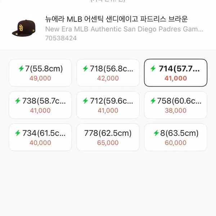
Task: Click lightning icon on size 718 option
Action: tap(85, 68)
